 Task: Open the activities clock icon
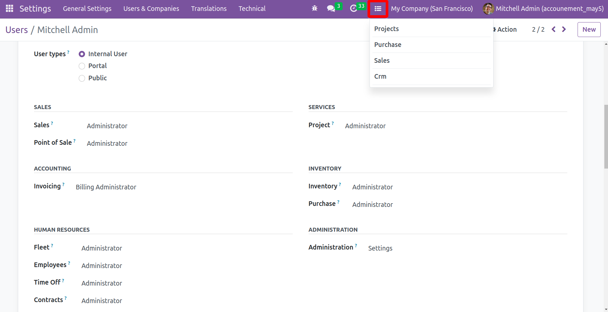(354, 9)
